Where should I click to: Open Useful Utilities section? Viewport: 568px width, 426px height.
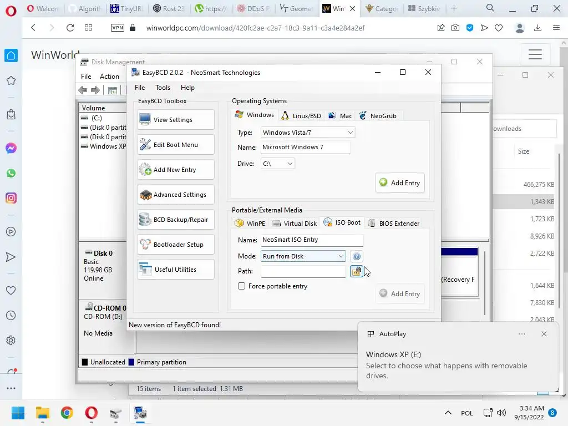[176, 270]
